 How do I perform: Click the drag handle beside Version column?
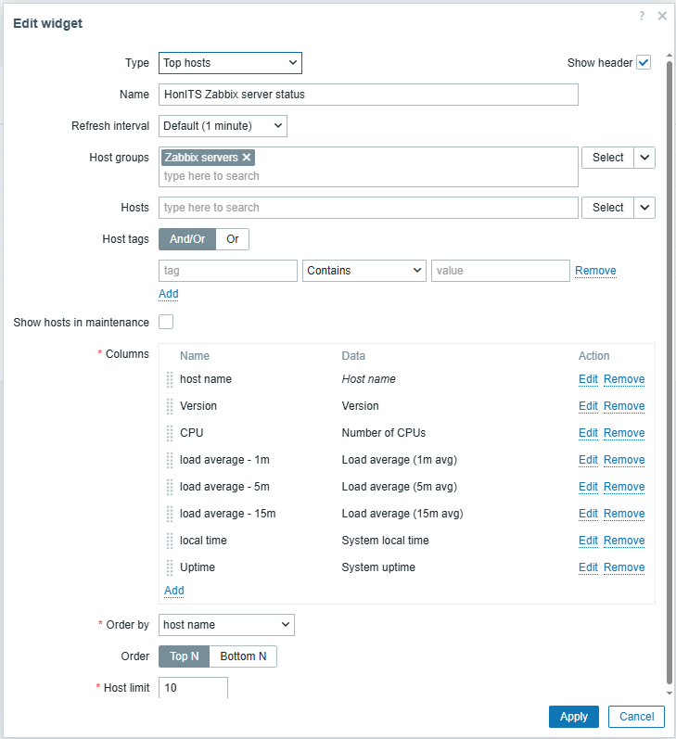coord(170,406)
